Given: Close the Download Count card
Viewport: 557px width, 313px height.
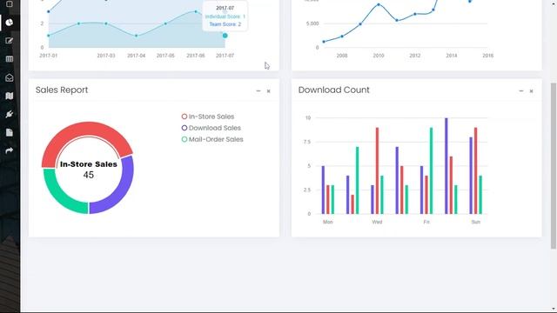Looking at the screenshot, I should [x=532, y=91].
